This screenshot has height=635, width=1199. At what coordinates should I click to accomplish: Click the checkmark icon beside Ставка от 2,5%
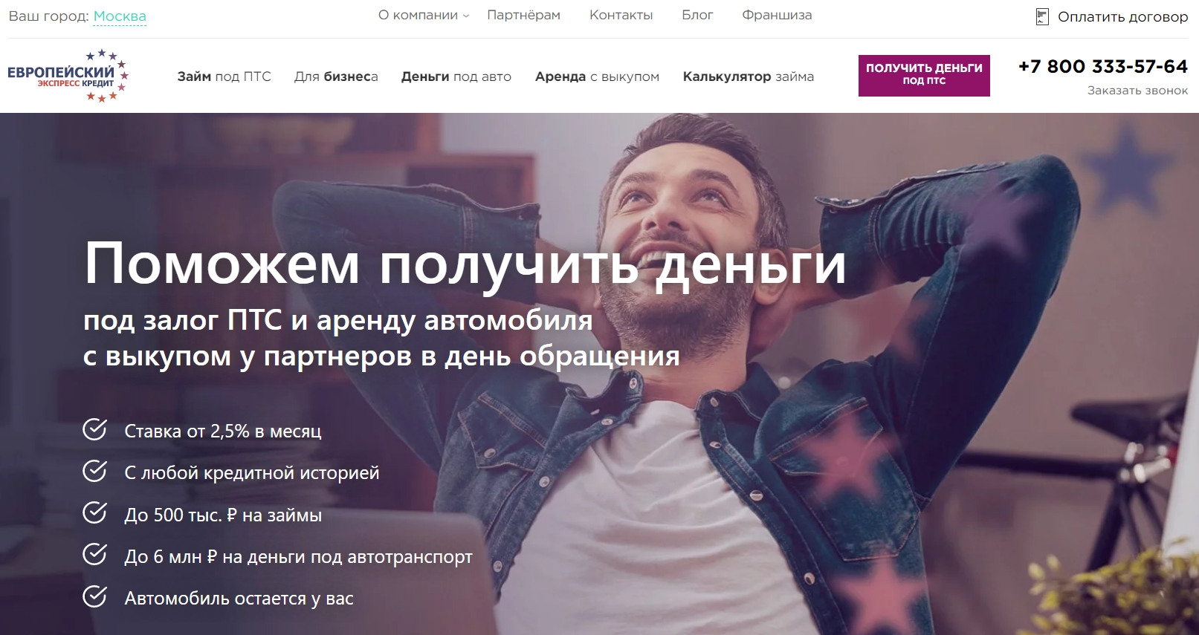pyautogui.click(x=95, y=429)
